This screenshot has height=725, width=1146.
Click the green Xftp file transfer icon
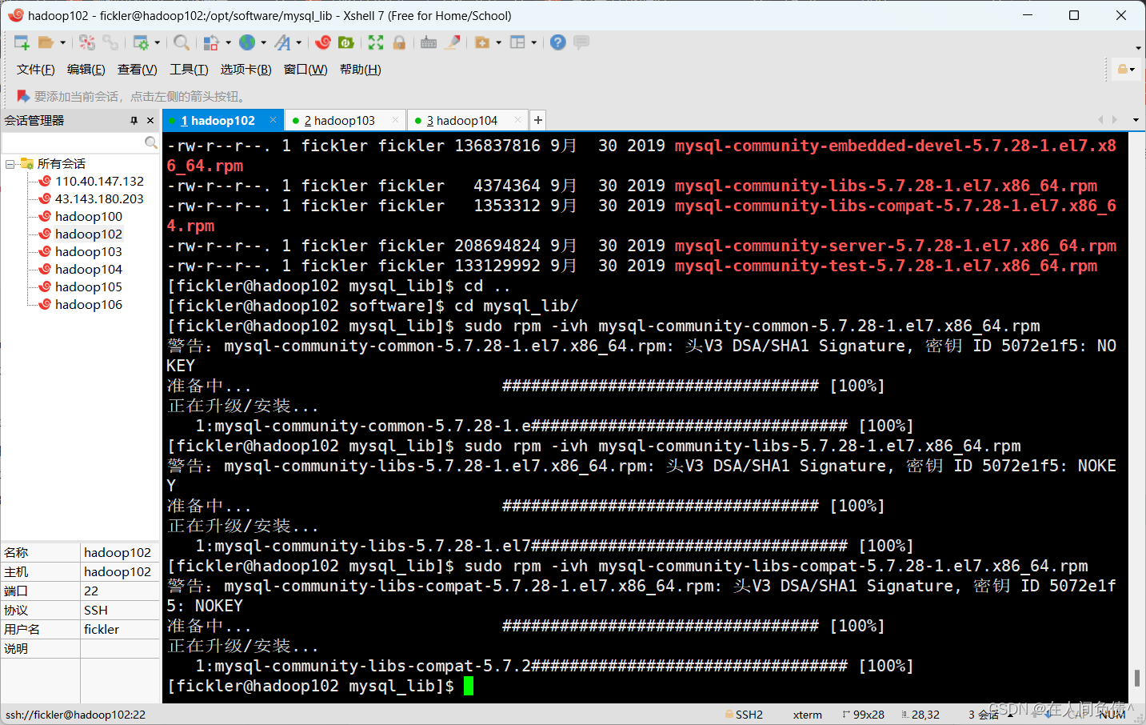click(x=346, y=42)
